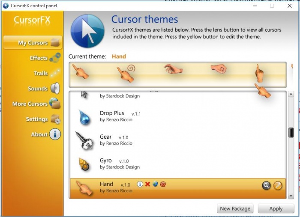Viewport: 300px width, 217px height.
Task: Click the Hand theme email @ icon
Action: 163,184
